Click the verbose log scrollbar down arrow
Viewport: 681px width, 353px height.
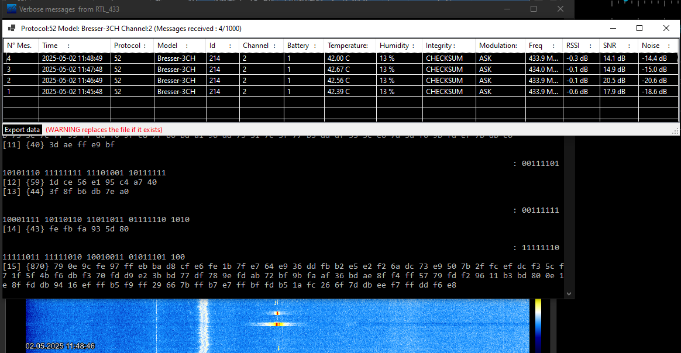pos(569,293)
